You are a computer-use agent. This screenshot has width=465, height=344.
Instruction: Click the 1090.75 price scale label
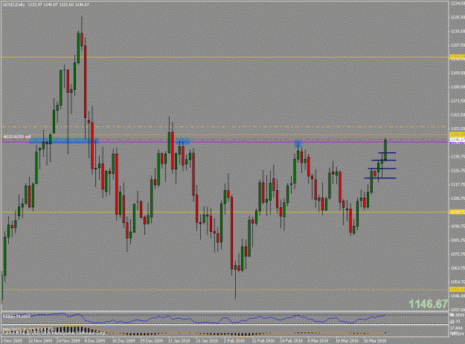[x=457, y=226]
